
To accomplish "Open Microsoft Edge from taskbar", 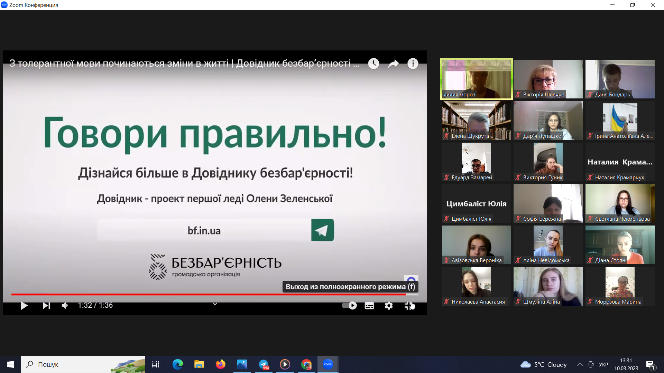I will pyautogui.click(x=177, y=364).
